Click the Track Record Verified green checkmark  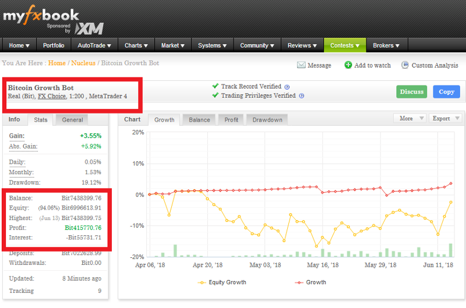pyautogui.click(x=216, y=86)
